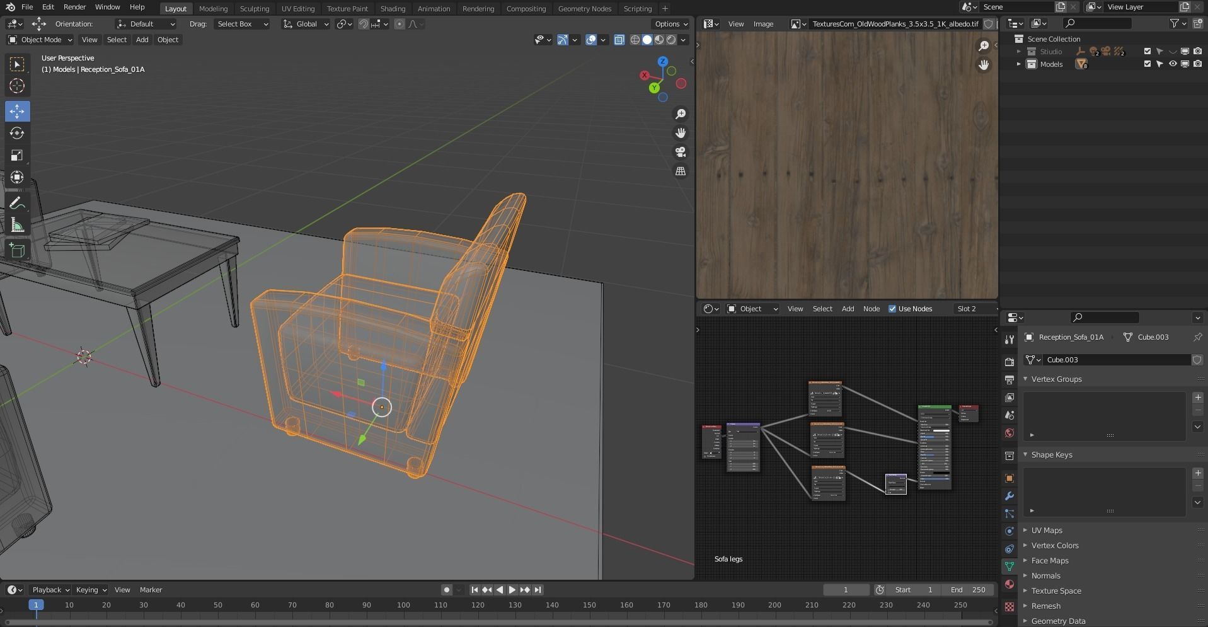Click image editor zoom magnifier icon
Image resolution: width=1208 pixels, height=627 pixels.
[x=984, y=46]
